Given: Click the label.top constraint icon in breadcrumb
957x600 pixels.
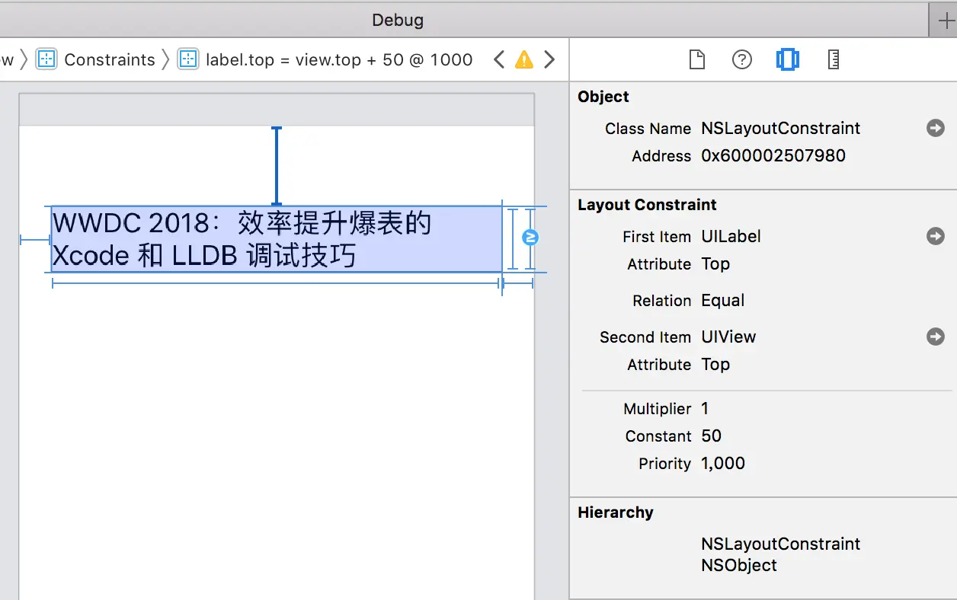Looking at the screenshot, I should 188,59.
